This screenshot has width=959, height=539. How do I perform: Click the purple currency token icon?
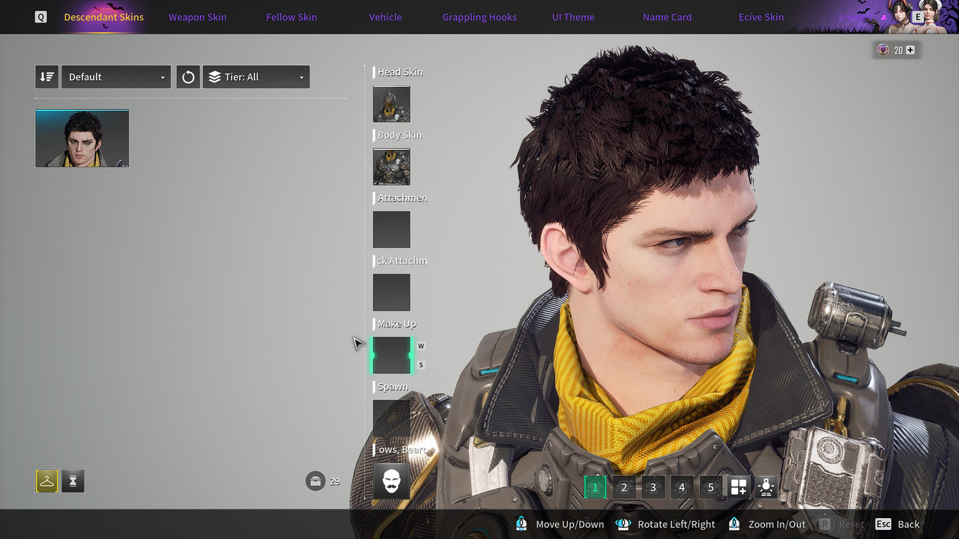click(x=883, y=50)
